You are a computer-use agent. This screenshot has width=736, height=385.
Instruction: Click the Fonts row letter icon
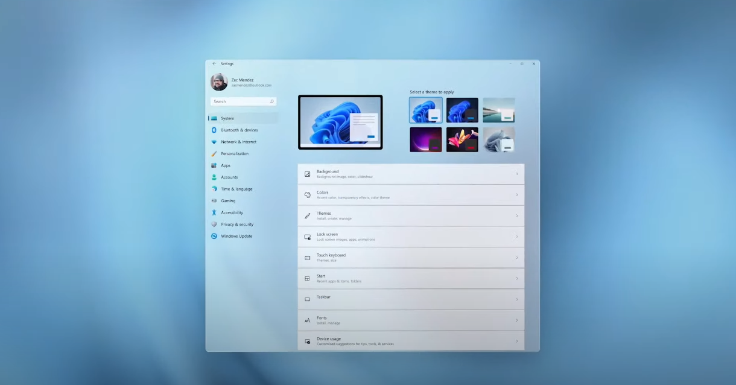click(x=307, y=320)
